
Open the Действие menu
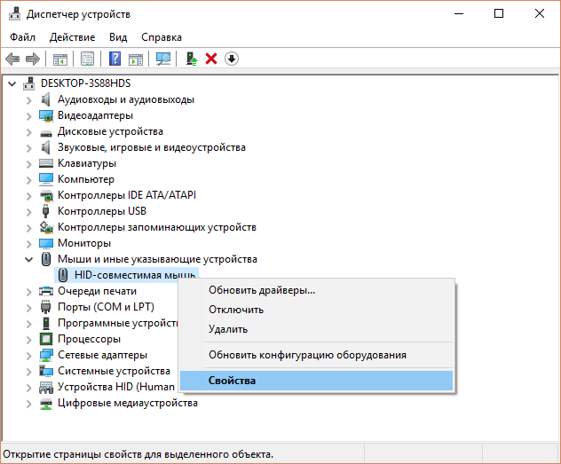(x=73, y=37)
